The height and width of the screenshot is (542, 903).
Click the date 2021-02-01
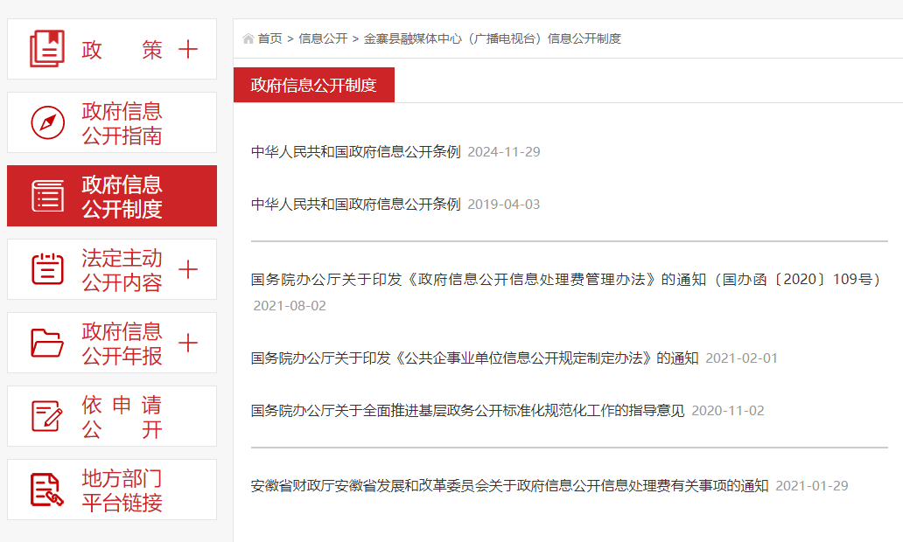click(x=742, y=358)
